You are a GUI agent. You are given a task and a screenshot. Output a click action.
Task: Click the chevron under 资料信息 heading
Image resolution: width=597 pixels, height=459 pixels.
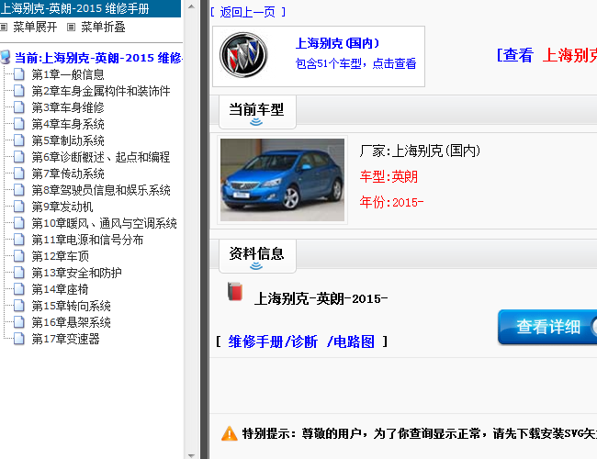click(256, 265)
